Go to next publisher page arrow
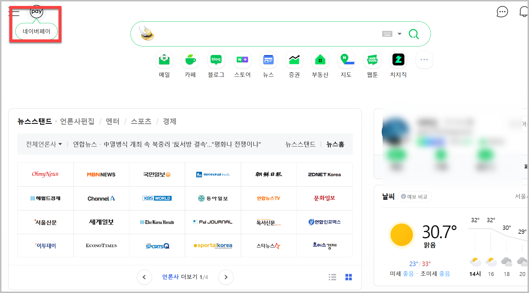 (x=226, y=277)
